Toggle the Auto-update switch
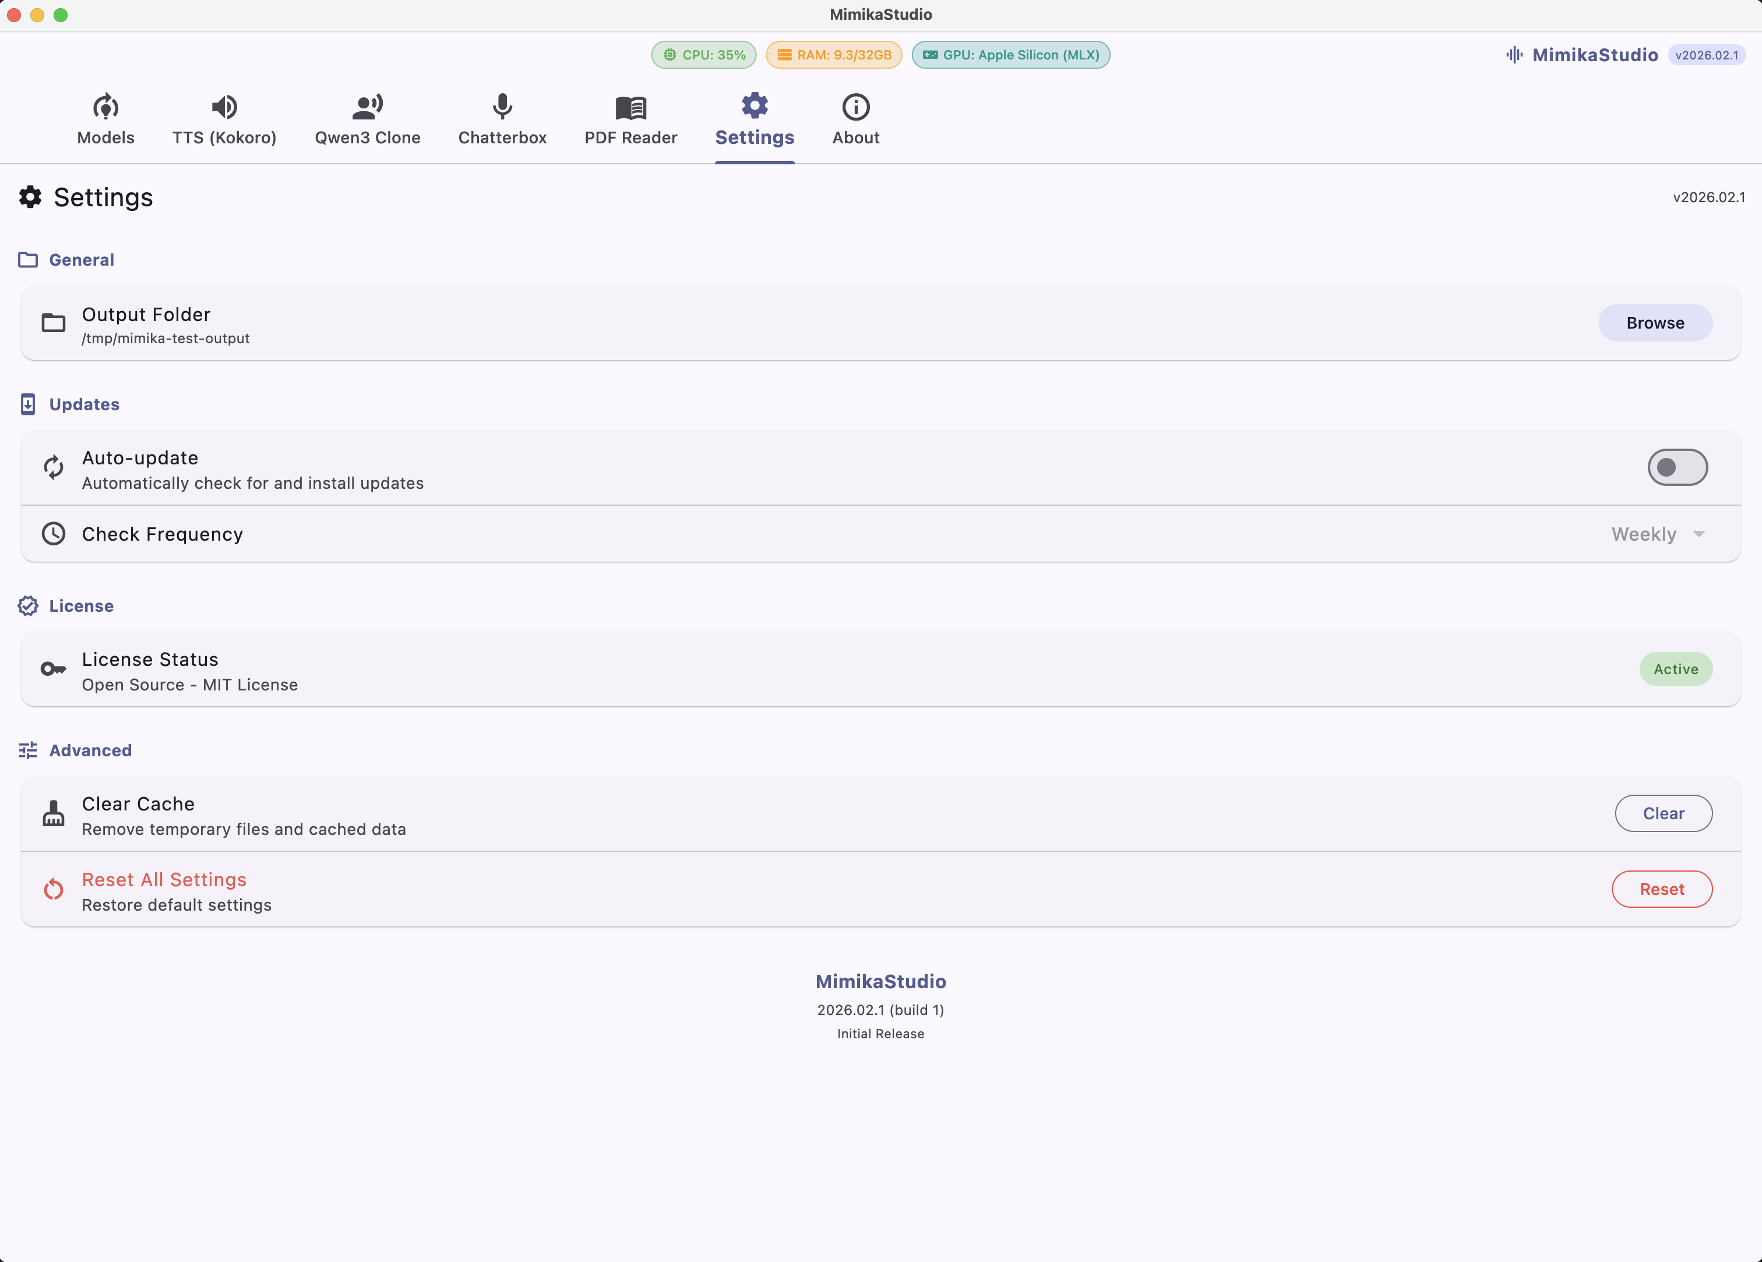 (1678, 467)
